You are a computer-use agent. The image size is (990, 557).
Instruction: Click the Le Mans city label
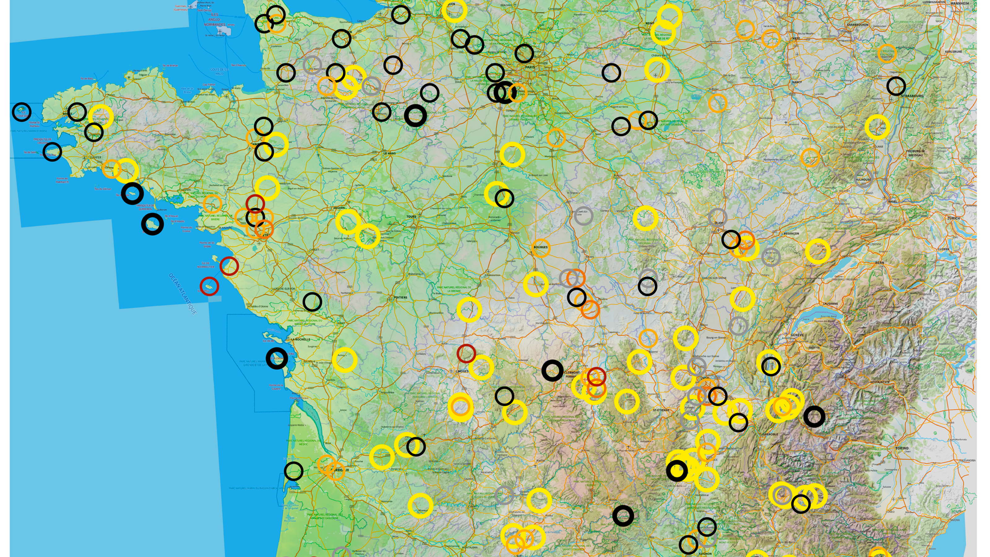pyautogui.click(x=389, y=153)
